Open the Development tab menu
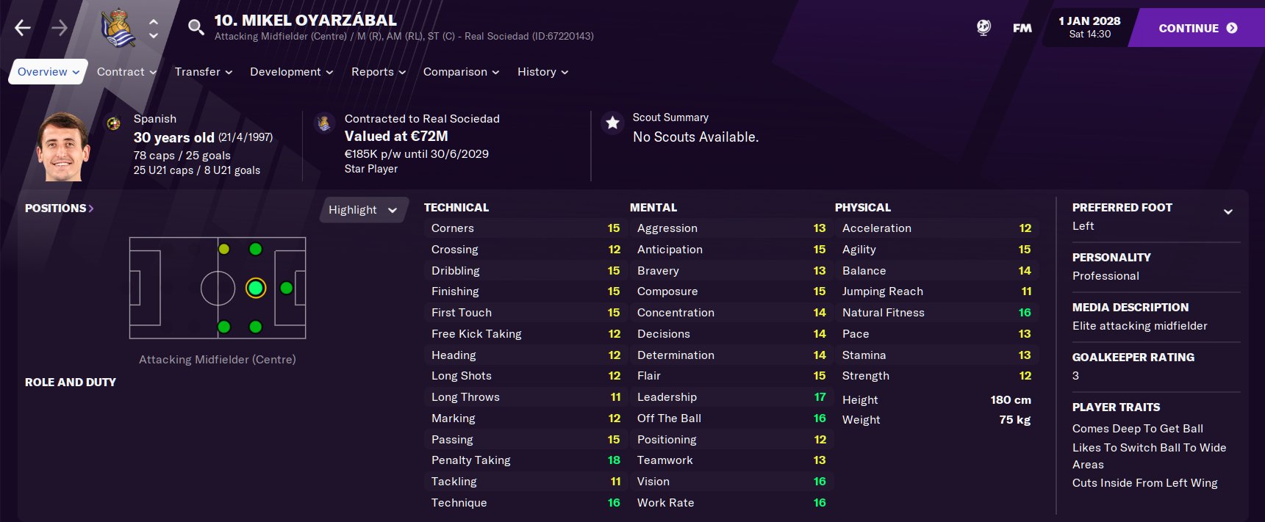 pos(291,72)
